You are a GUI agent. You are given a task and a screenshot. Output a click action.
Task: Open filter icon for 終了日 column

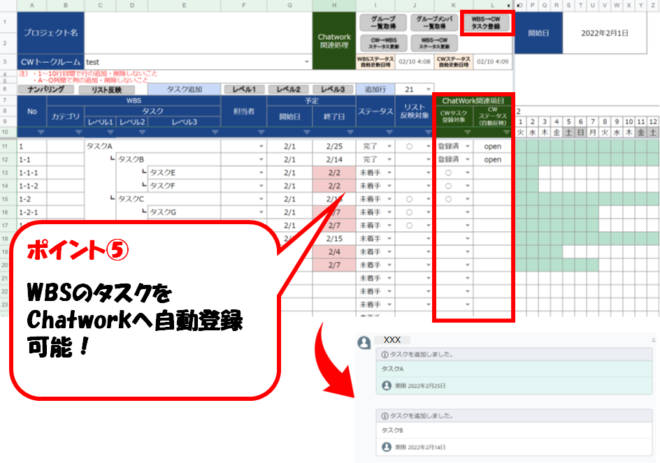click(350, 133)
